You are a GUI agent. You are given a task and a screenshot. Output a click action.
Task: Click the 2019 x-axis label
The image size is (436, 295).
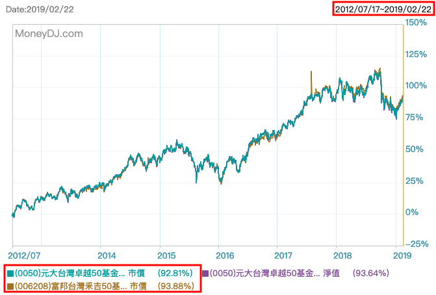pyautogui.click(x=402, y=255)
